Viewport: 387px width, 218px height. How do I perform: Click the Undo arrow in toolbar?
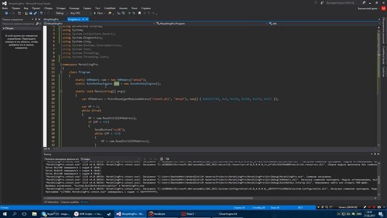(x=41, y=13)
